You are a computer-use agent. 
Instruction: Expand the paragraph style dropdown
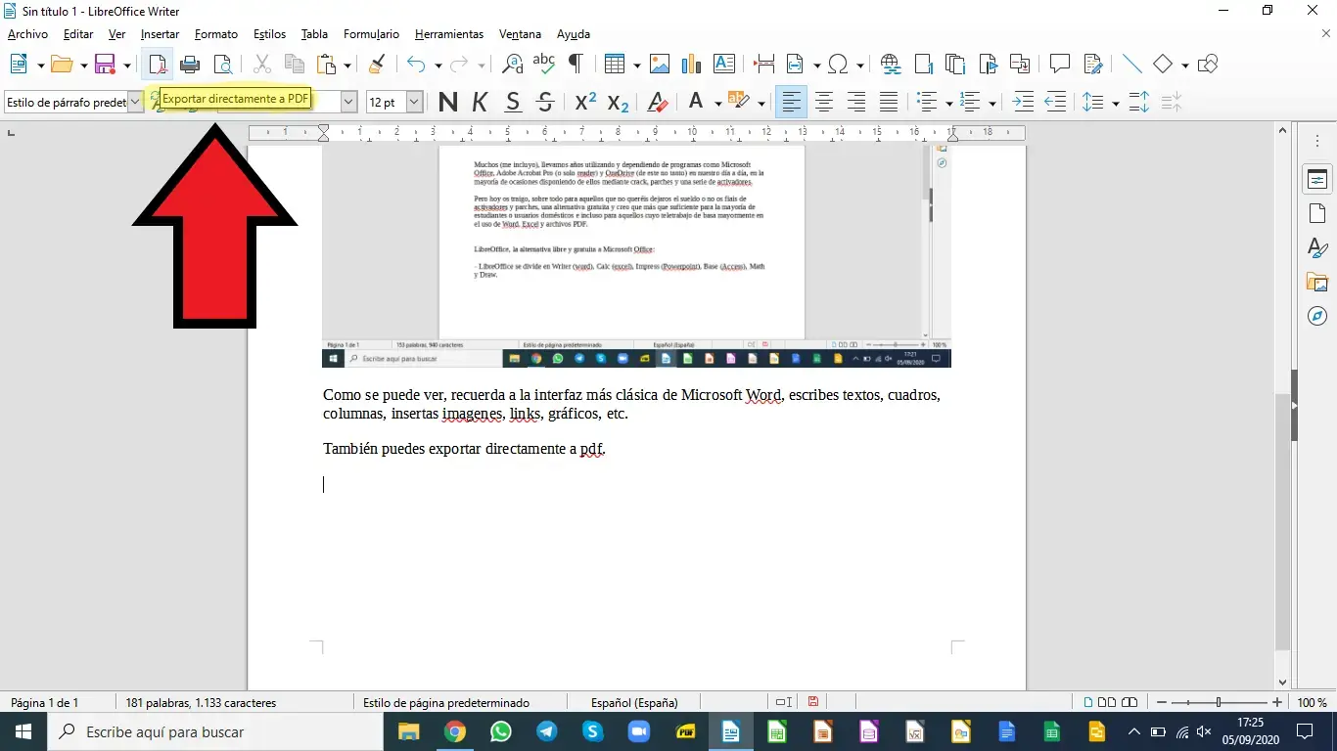click(136, 102)
